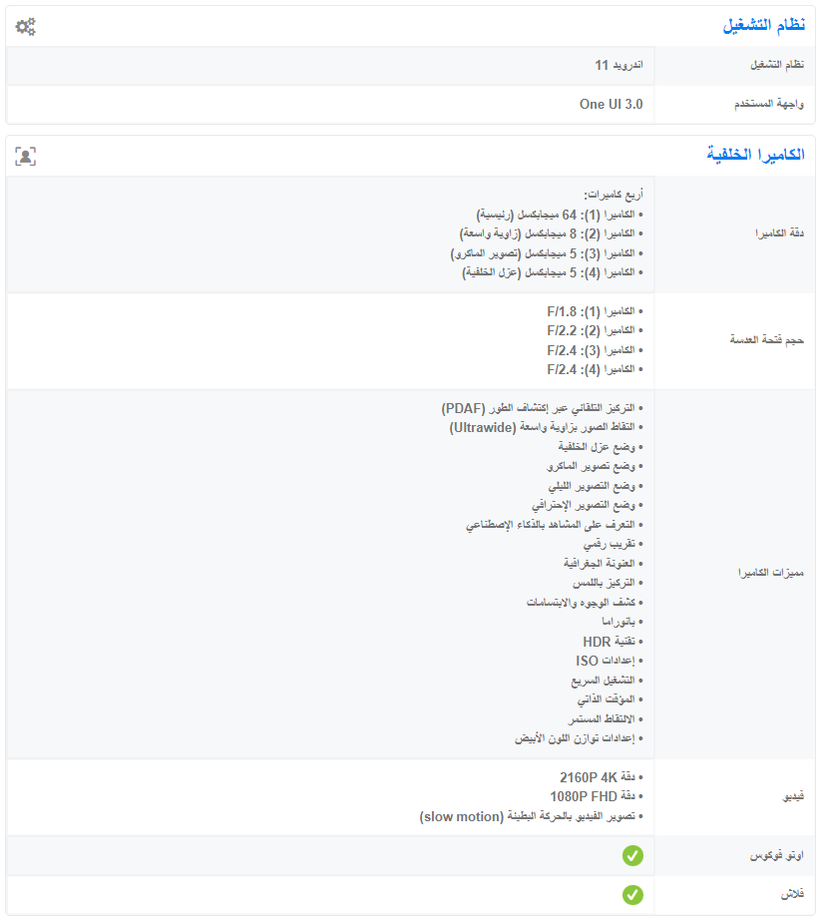Screen dimensions: 823x920
Task: Select the دقة الكاميرا row label
Action: (x=779, y=233)
